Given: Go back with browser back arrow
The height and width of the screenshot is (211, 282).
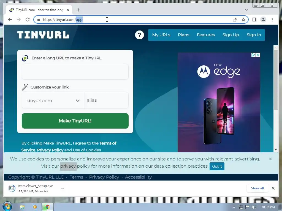Looking at the screenshot, I should click(10, 20).
